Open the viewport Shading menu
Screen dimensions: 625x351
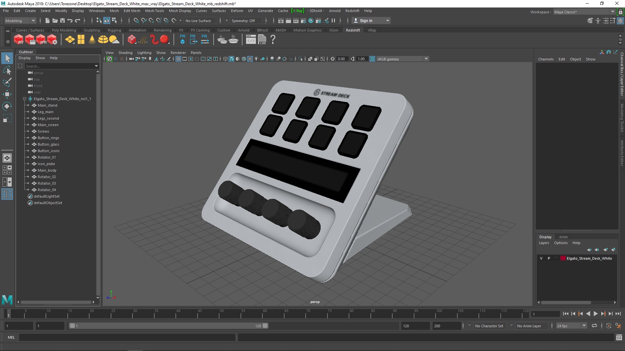[125, 53]
